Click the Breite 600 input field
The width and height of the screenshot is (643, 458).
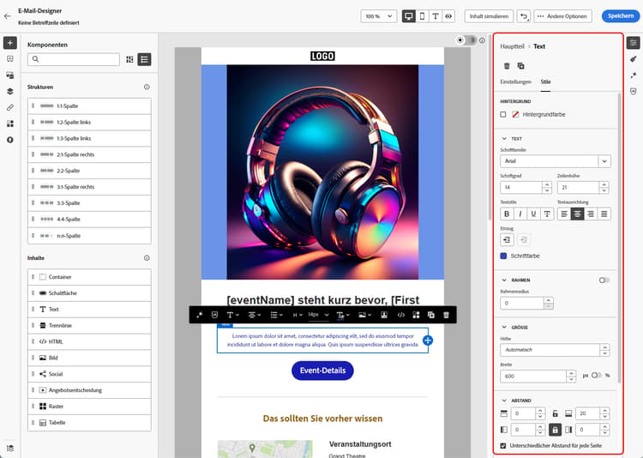click(x=533, y=376)
